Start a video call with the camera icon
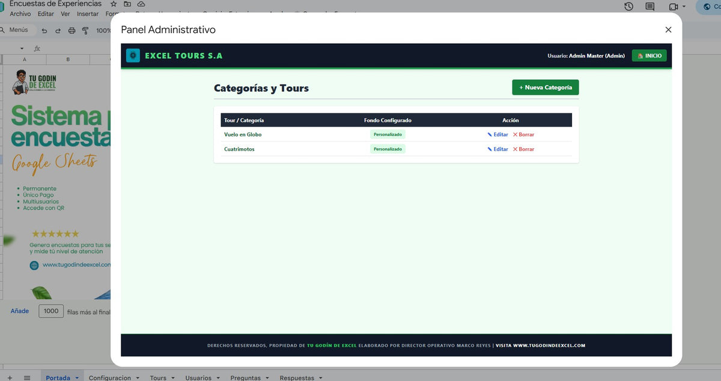Image resolution: width=721 pixels, height=381 pixels. click(673, 7)
